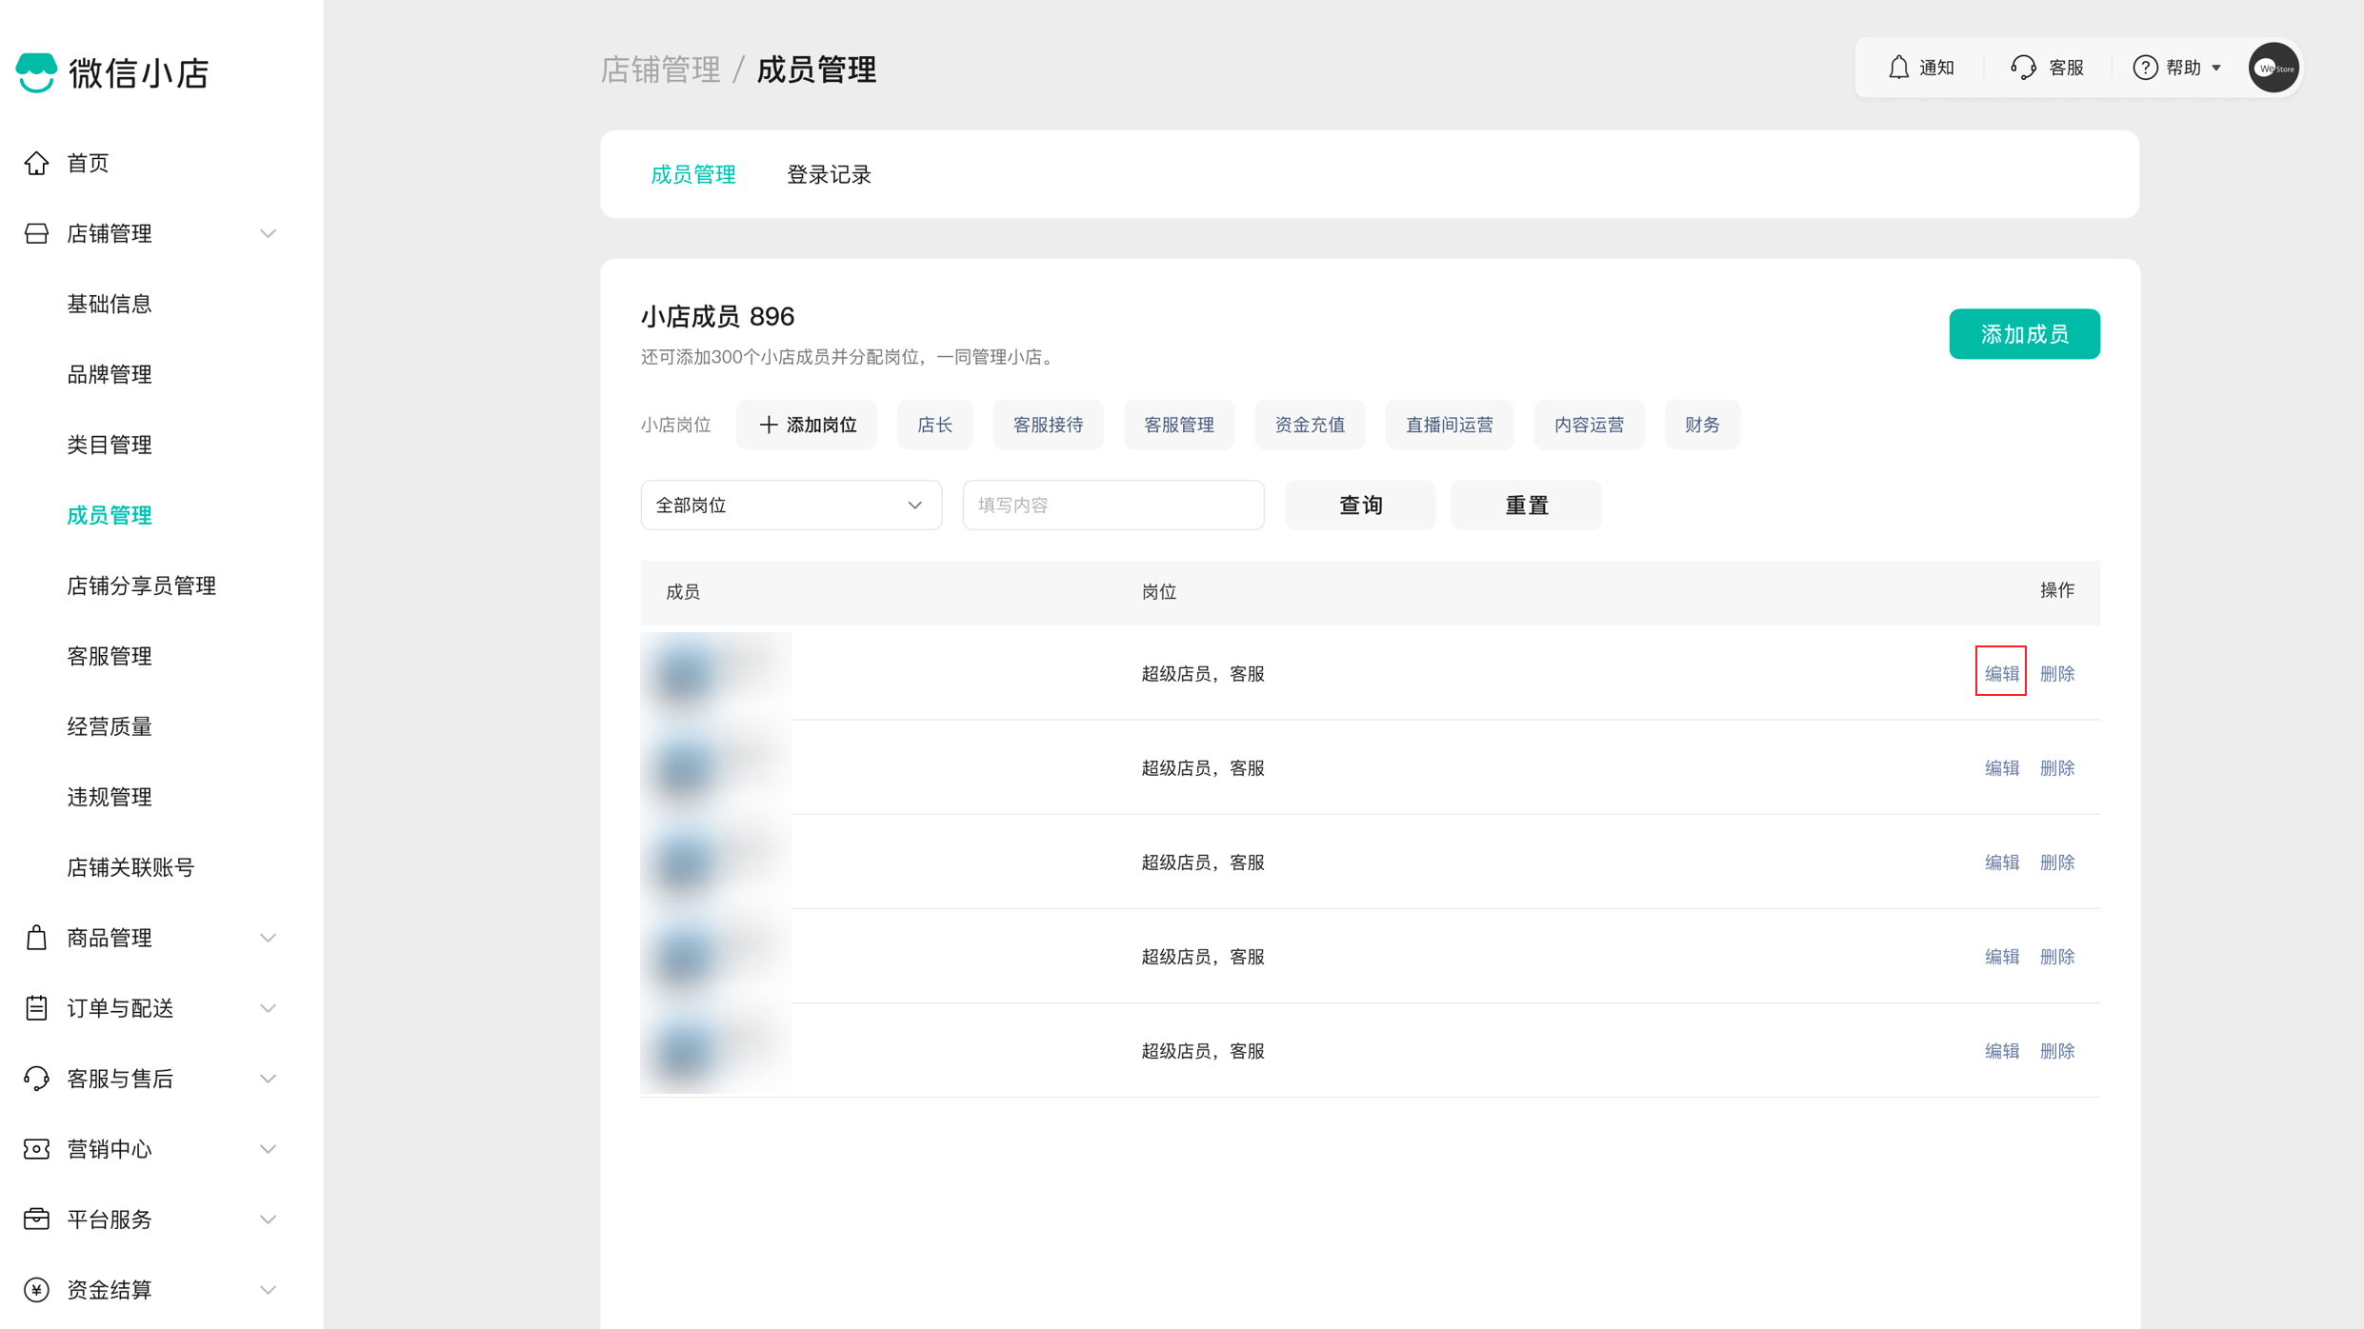Click the help question mark icon
Image resolution: width=2364 pixels, height=1329 pixels.
click(2144, 68)
